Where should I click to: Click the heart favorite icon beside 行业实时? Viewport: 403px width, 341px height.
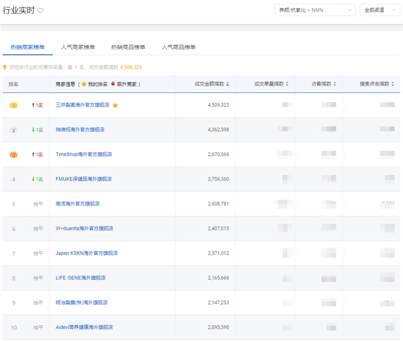pyautogui.click(x=40, y=11)
